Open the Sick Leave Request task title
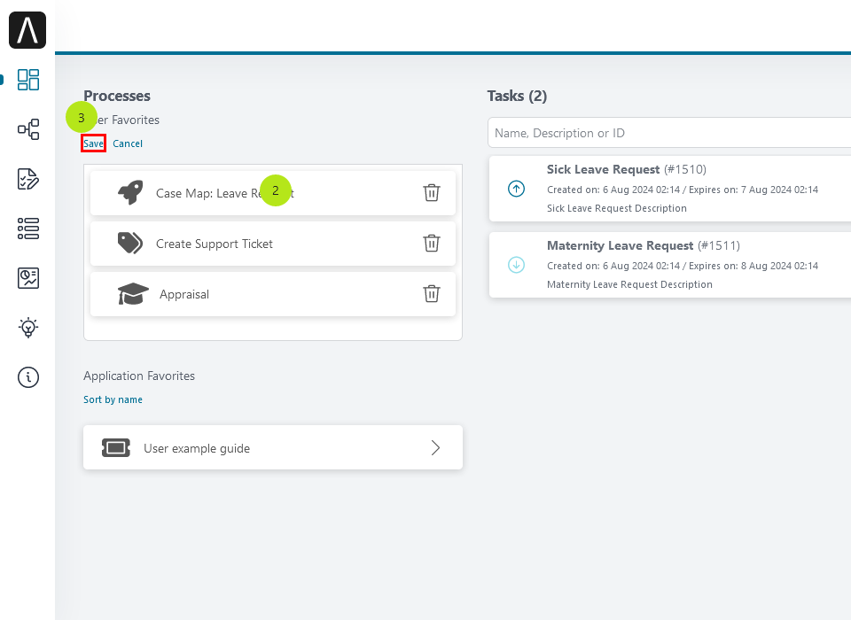Screen dimensions: 851x620 [603, 169]
